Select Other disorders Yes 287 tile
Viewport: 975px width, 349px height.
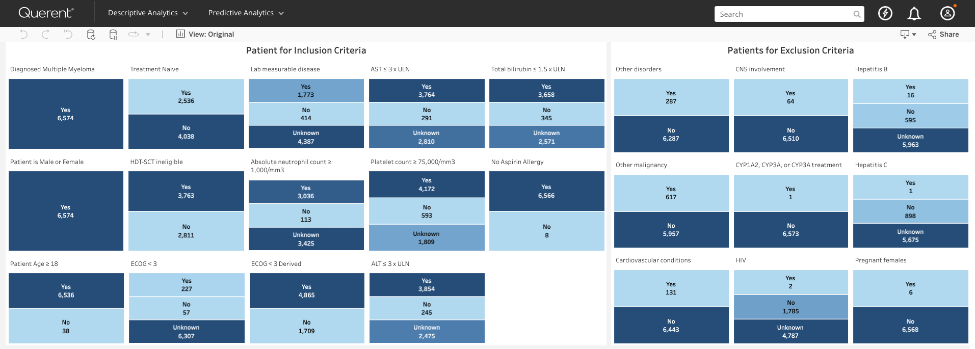coord(671,97)
